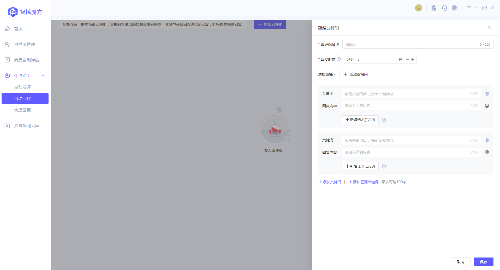Click first 新增话术(1/20) button

tap(360, 120)
